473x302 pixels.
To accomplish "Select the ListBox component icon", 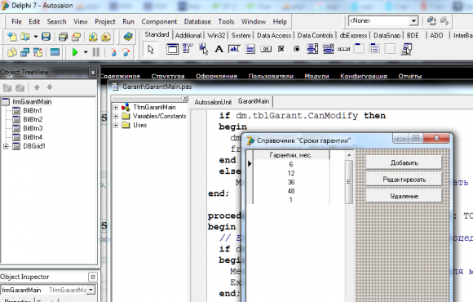I will click(x=312, y=49).
